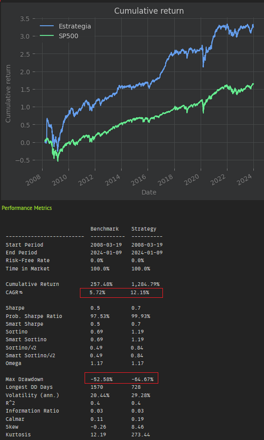
Task: Click the 2022 tick label on the x-axis
Action: pos(219,180)
